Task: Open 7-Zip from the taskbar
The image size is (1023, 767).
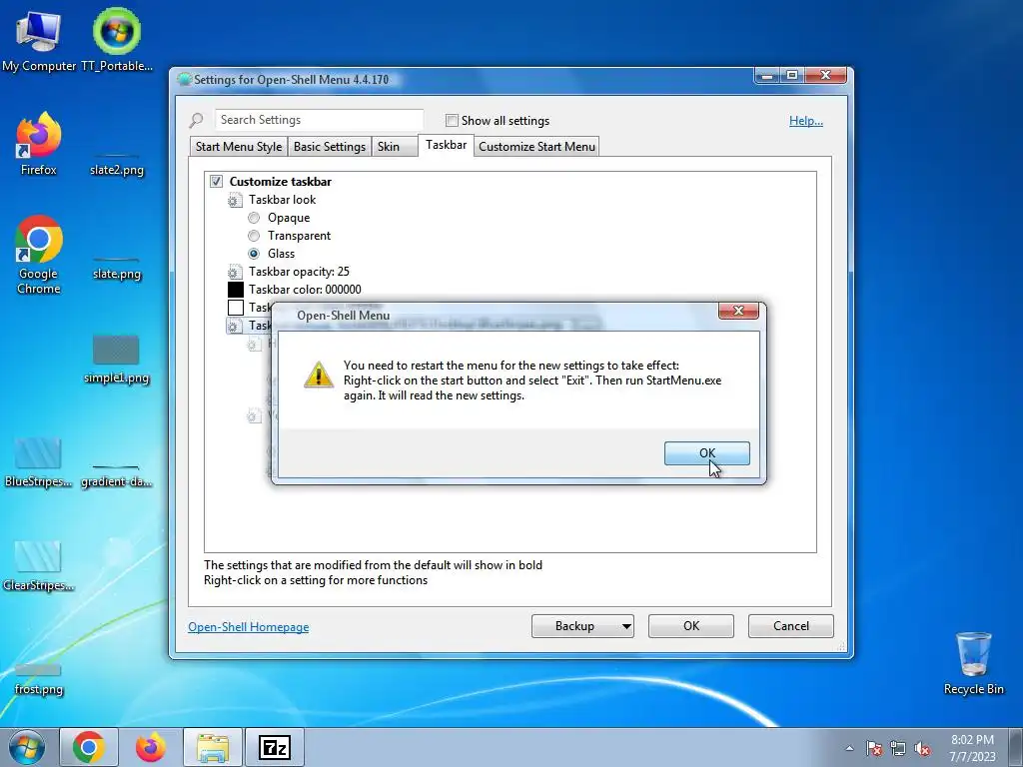Action: tap(274, 747)
